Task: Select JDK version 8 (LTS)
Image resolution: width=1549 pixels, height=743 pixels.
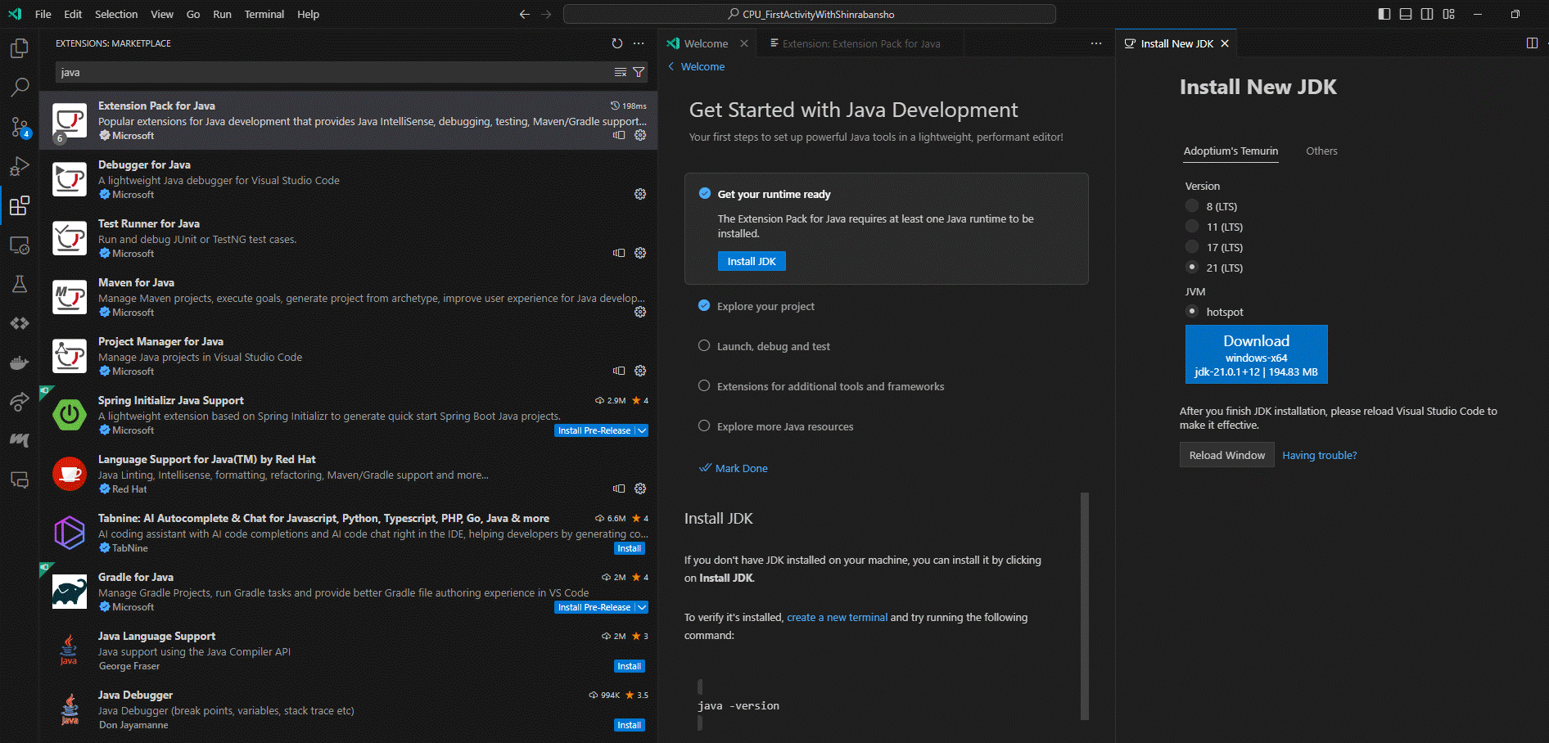Action: 1192,206
